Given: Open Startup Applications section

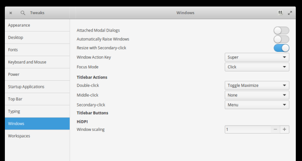Looking at the screenshot, I should (x=37, y=87).
